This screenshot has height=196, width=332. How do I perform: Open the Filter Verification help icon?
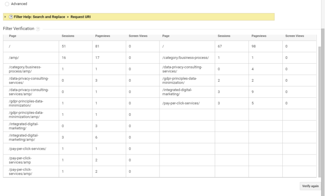point(38,29)
